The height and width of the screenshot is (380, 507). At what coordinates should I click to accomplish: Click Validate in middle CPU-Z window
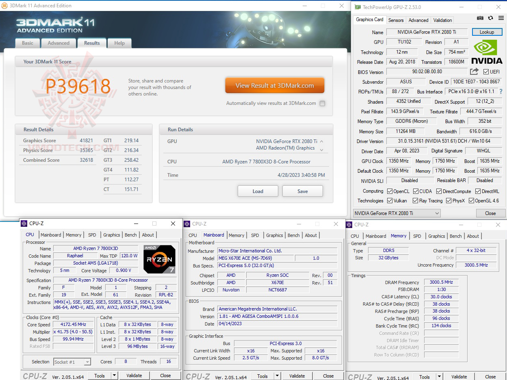pos(297,376)
